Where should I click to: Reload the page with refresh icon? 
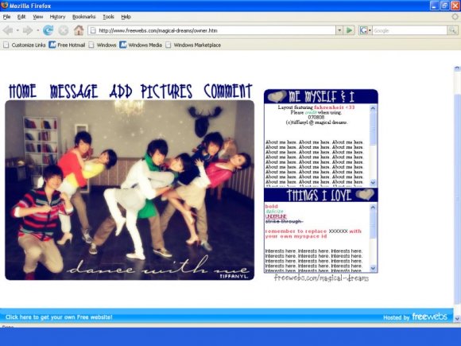pos(48,30)
